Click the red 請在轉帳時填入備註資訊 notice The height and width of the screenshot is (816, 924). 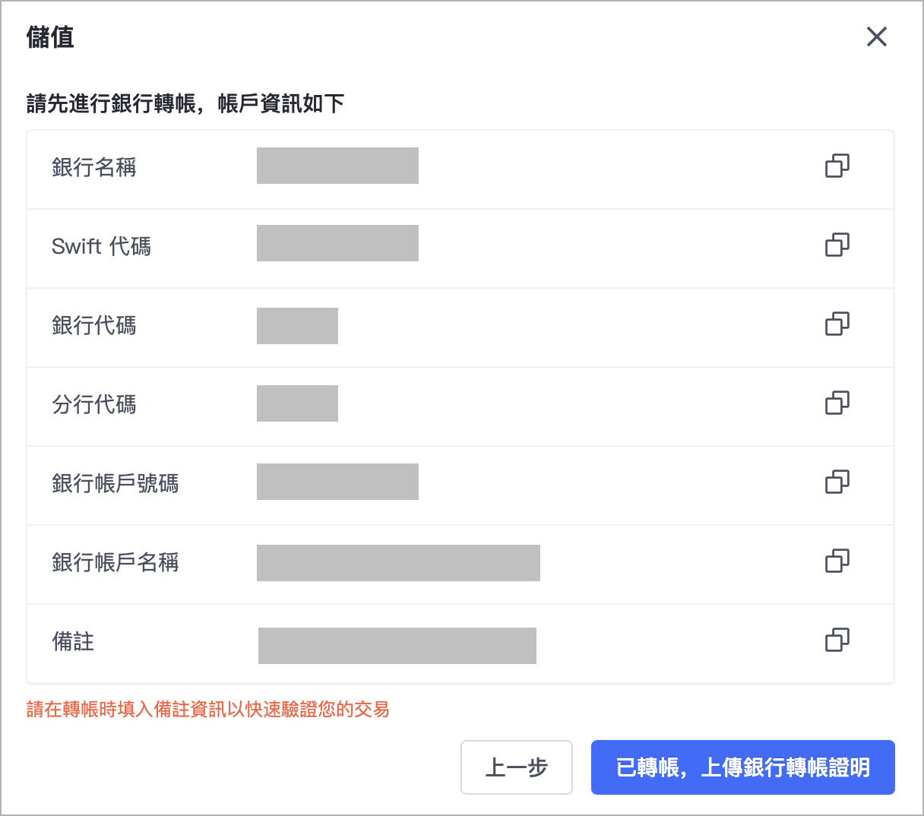coord(207,710)
